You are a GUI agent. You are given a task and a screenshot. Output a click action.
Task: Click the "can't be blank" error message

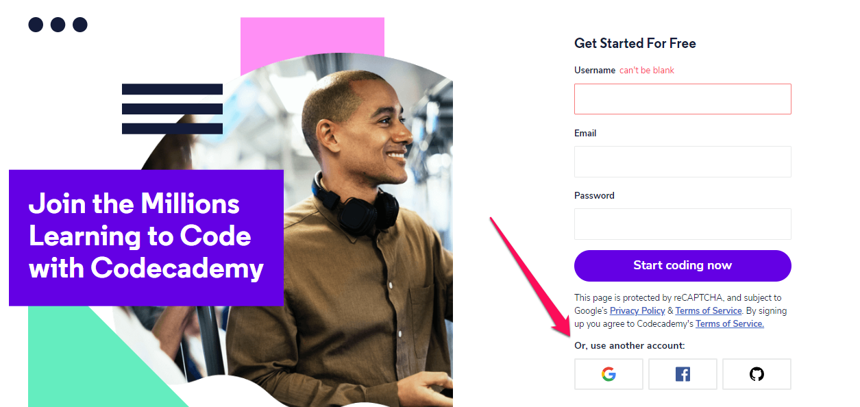pos(647,70)
